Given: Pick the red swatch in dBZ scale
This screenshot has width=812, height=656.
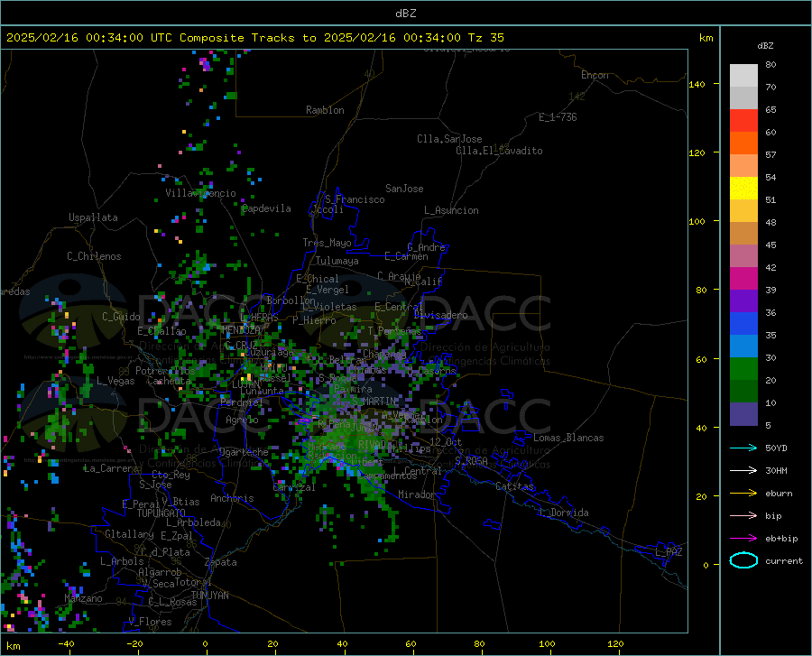Looking at the screenshot, I should (743, 121).
